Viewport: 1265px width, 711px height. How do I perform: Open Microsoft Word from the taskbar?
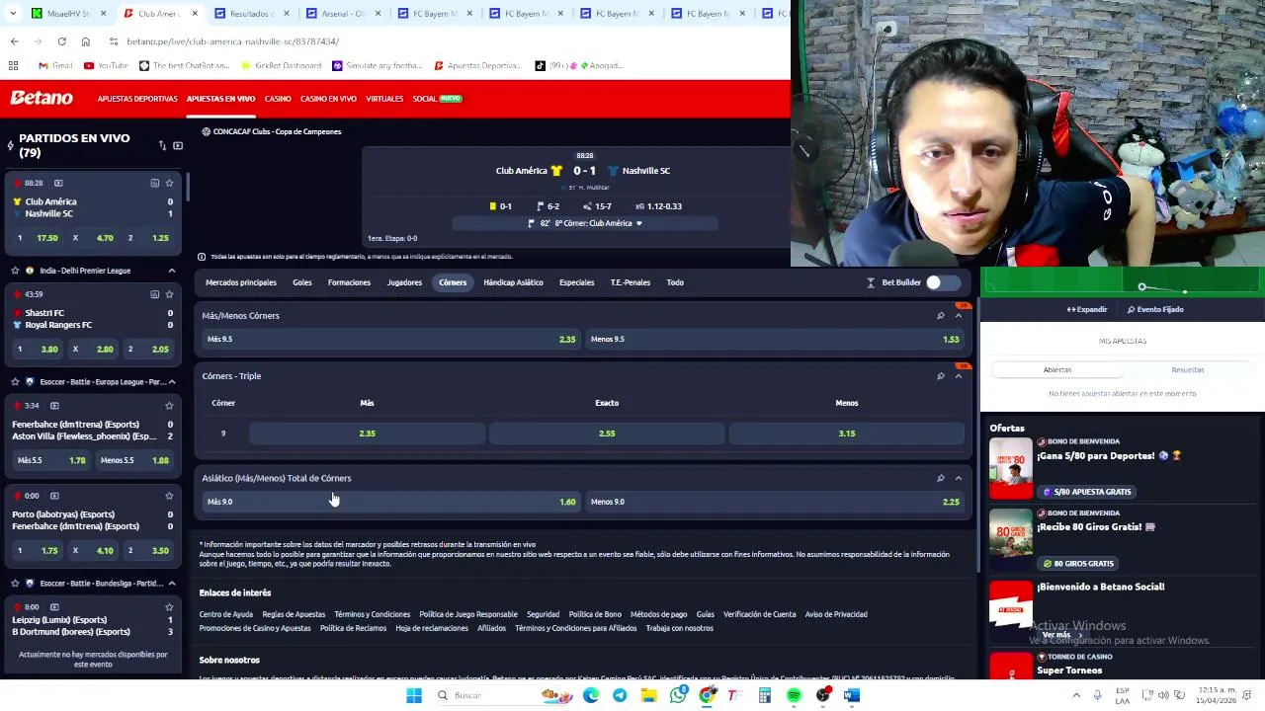[852, 695]
